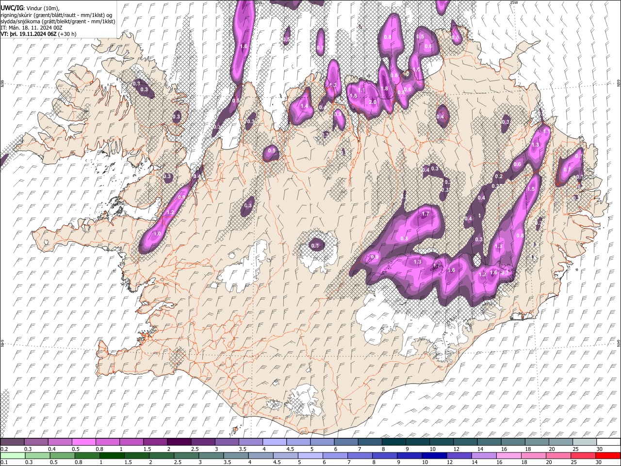Click the white swatch above label 30, top legend row

pos(608,442)
